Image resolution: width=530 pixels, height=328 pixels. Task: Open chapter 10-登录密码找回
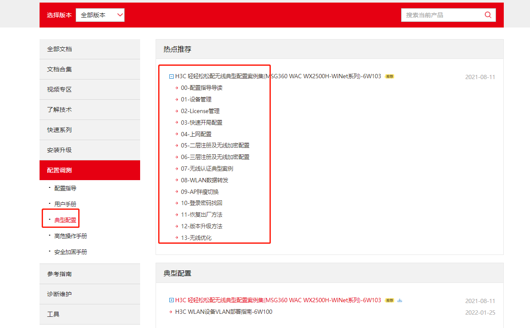coord(202,203)
